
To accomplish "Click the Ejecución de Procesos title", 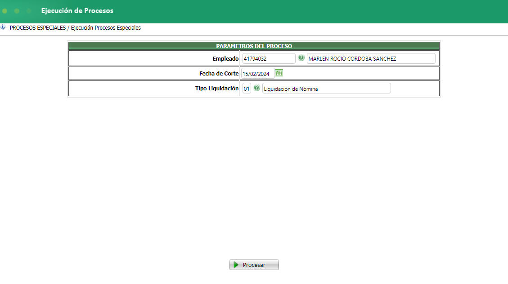I will pyautogui.click(x=77, y=11).
